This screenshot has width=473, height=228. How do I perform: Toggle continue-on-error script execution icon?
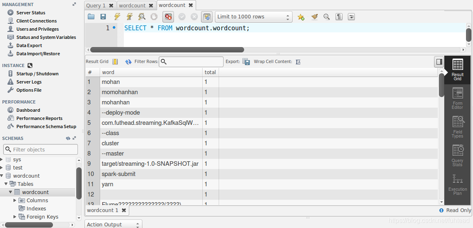(168, 16)
